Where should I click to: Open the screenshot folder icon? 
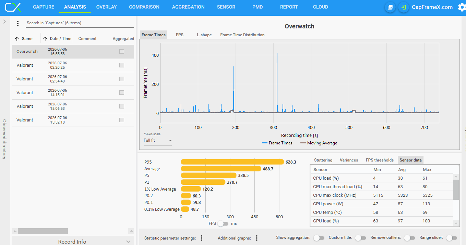pos(390,7)
